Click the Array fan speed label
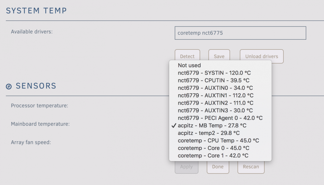The width and height of the screenshot is (324, 185). point(31,142)
